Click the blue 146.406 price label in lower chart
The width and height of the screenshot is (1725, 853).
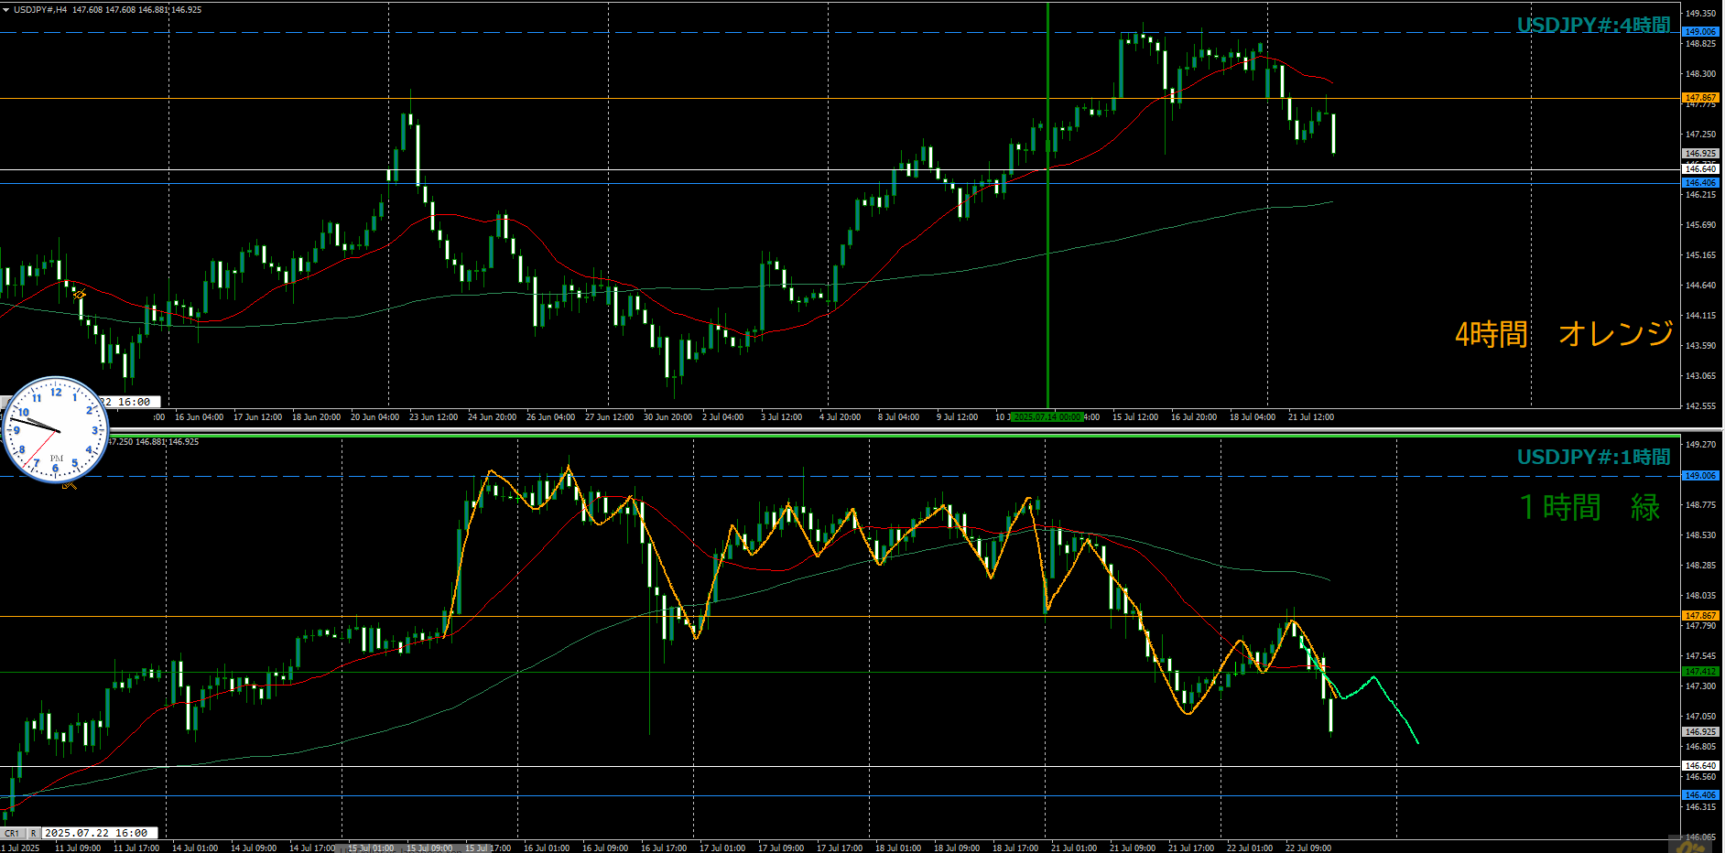[1700, 795]
